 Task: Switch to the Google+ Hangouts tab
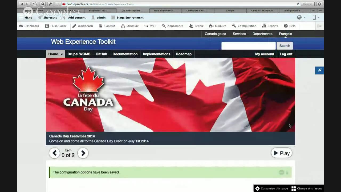(x=262, y=11)
